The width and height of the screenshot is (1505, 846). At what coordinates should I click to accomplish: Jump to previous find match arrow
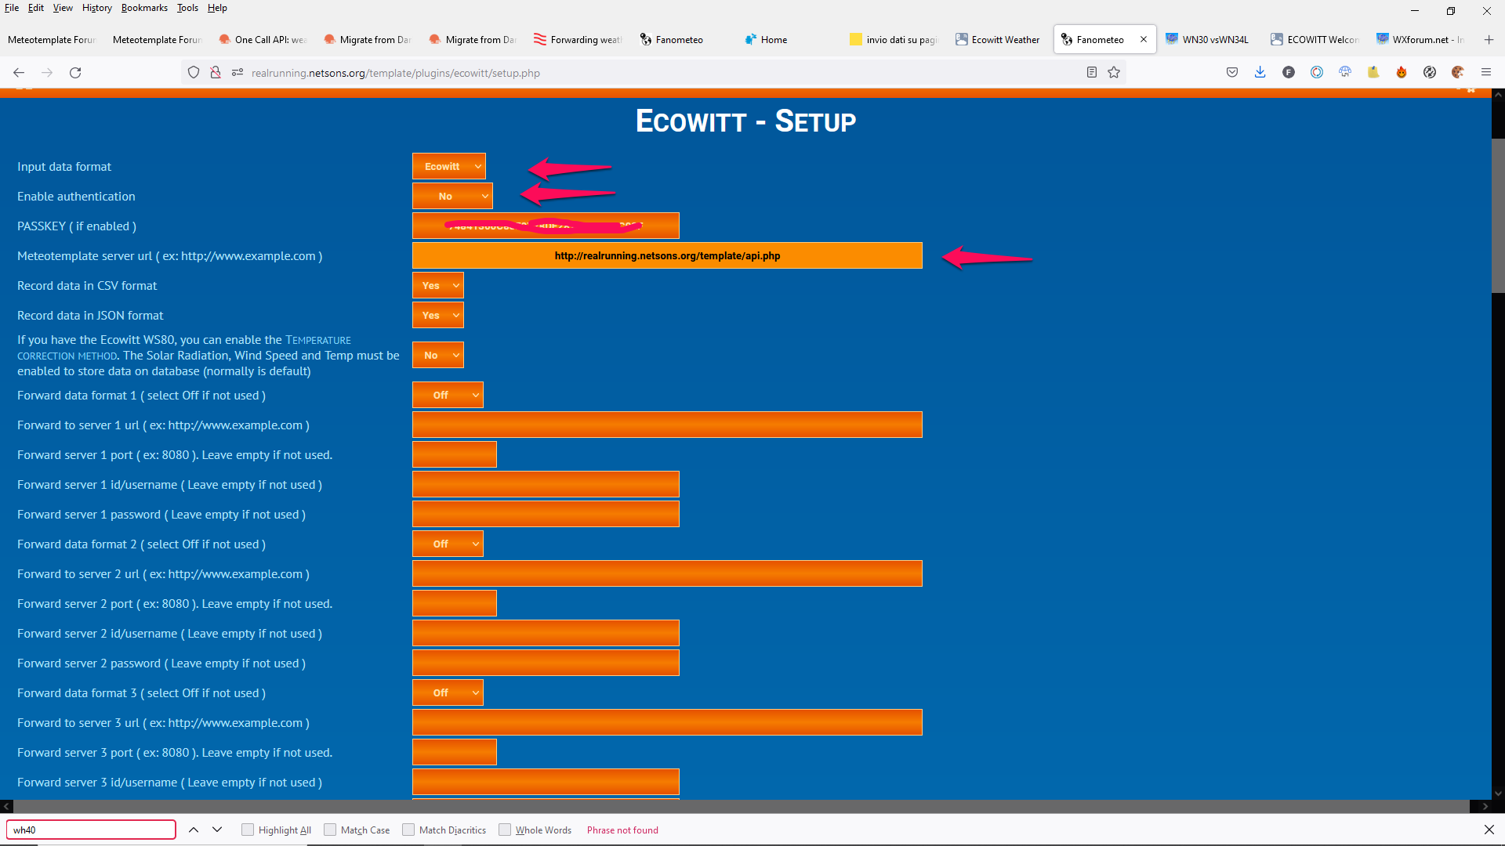pos(194,830)
